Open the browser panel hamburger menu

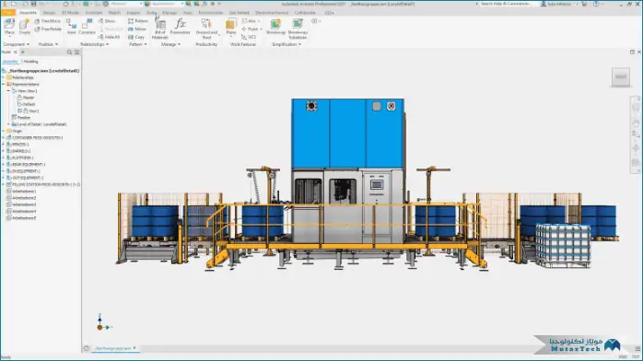[x=77, y=52]
